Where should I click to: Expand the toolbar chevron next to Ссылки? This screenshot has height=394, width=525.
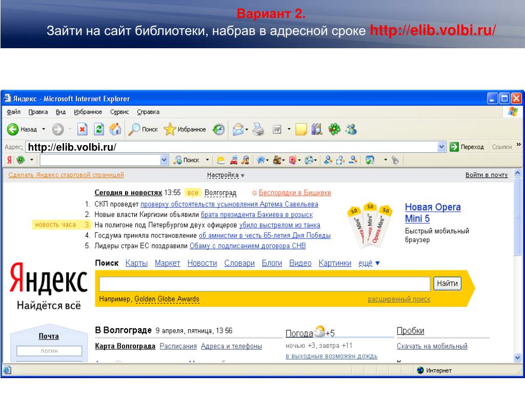click(x=519, y=145)
